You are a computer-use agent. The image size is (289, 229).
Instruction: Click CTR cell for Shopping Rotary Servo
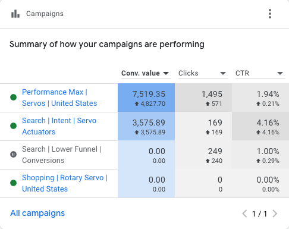point(260,183)
